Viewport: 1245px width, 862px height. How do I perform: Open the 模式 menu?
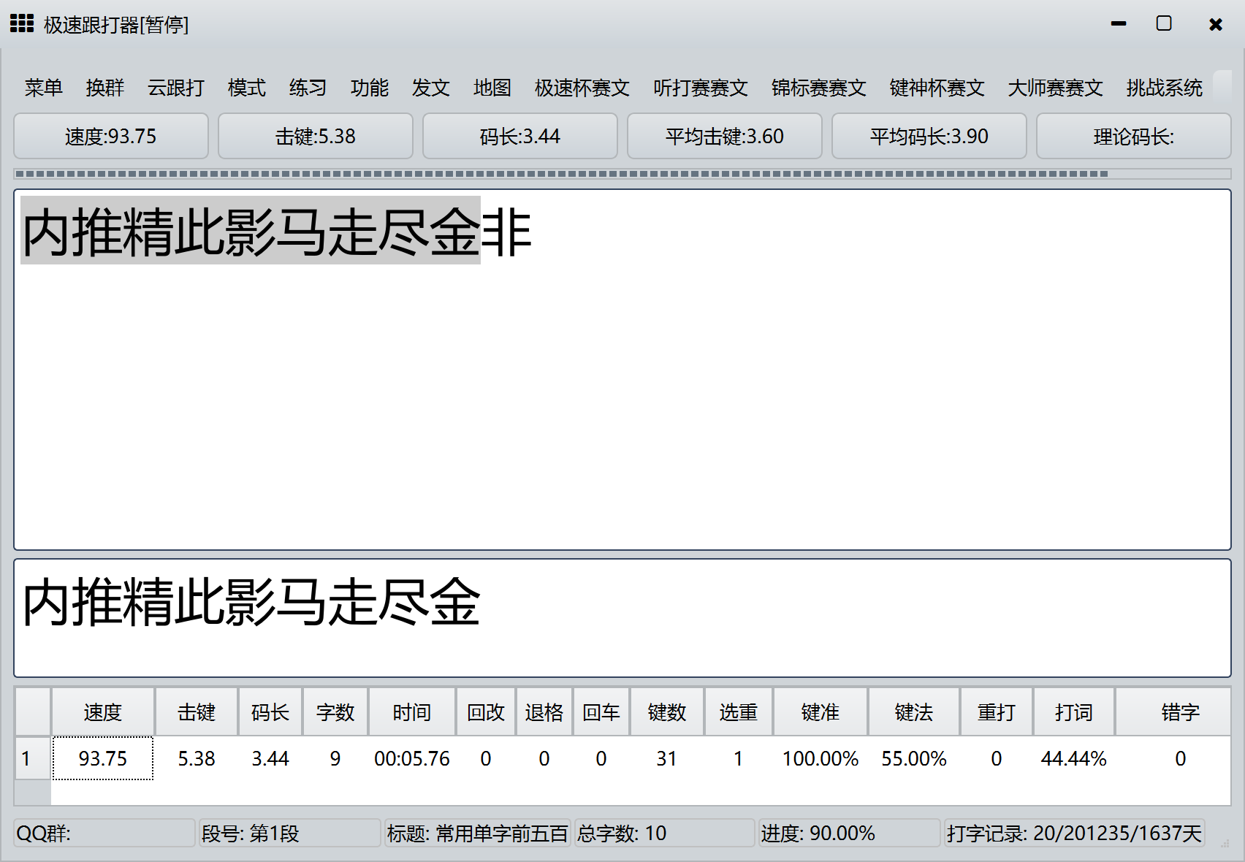[x=247, y=88]
